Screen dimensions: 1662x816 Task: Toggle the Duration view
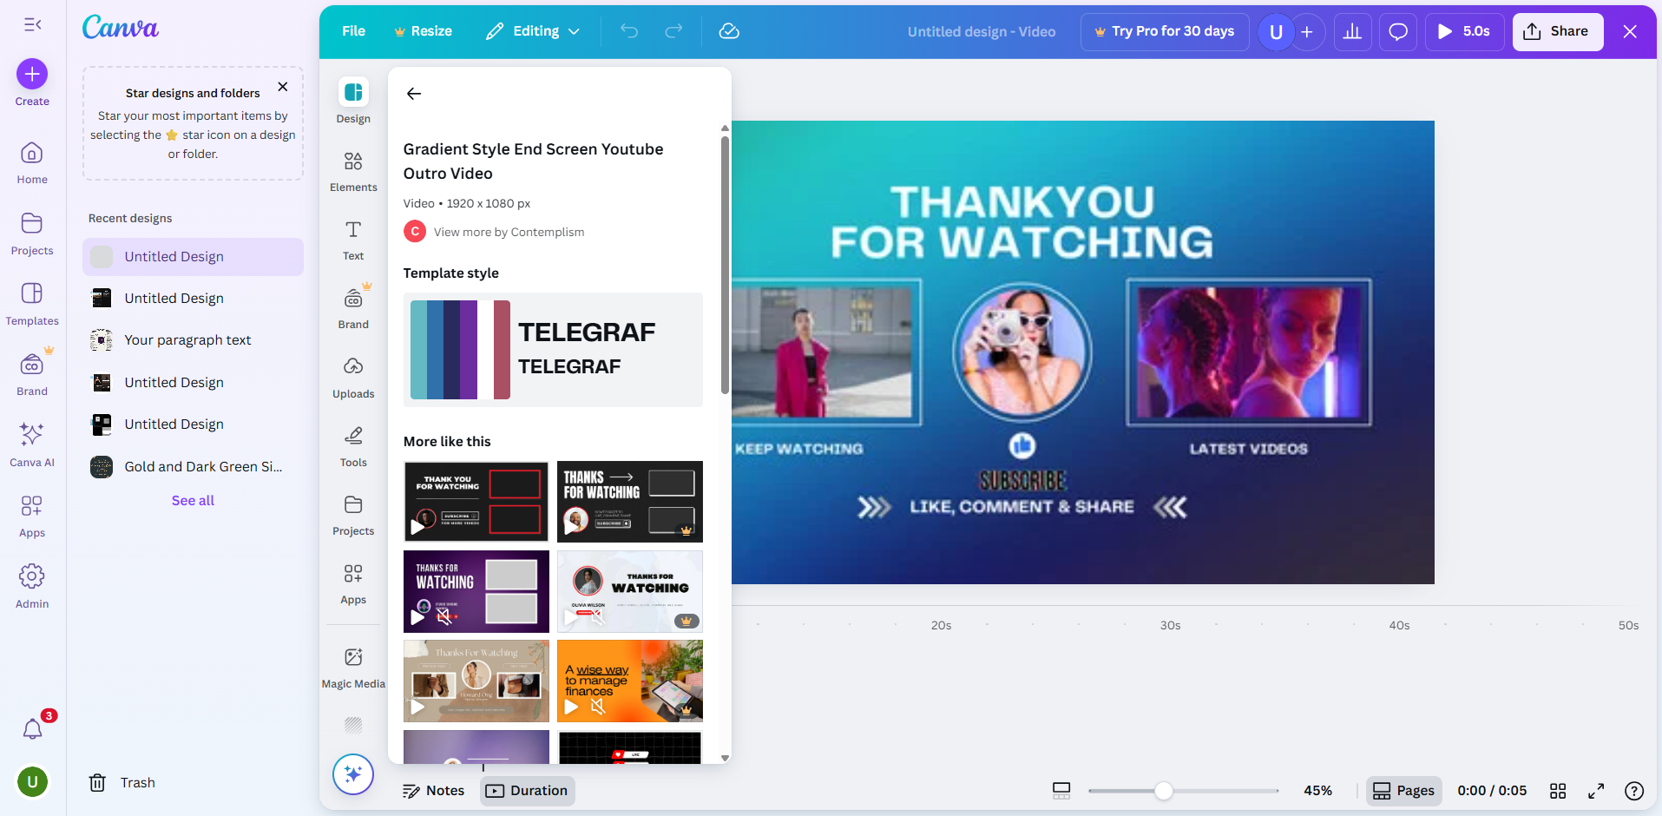click(x=527, y=790)
